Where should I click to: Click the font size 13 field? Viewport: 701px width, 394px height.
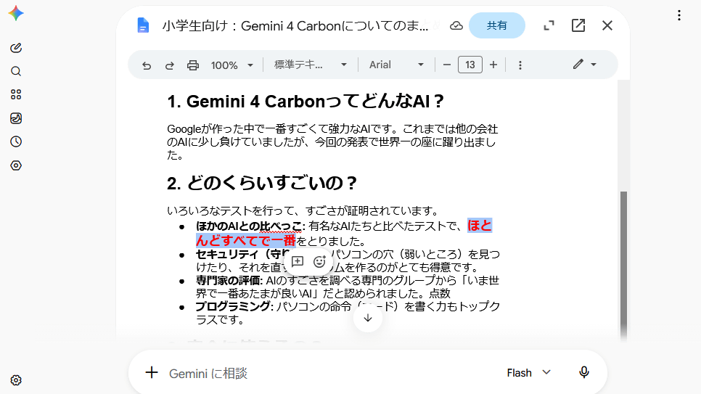[x=470, y=65]
